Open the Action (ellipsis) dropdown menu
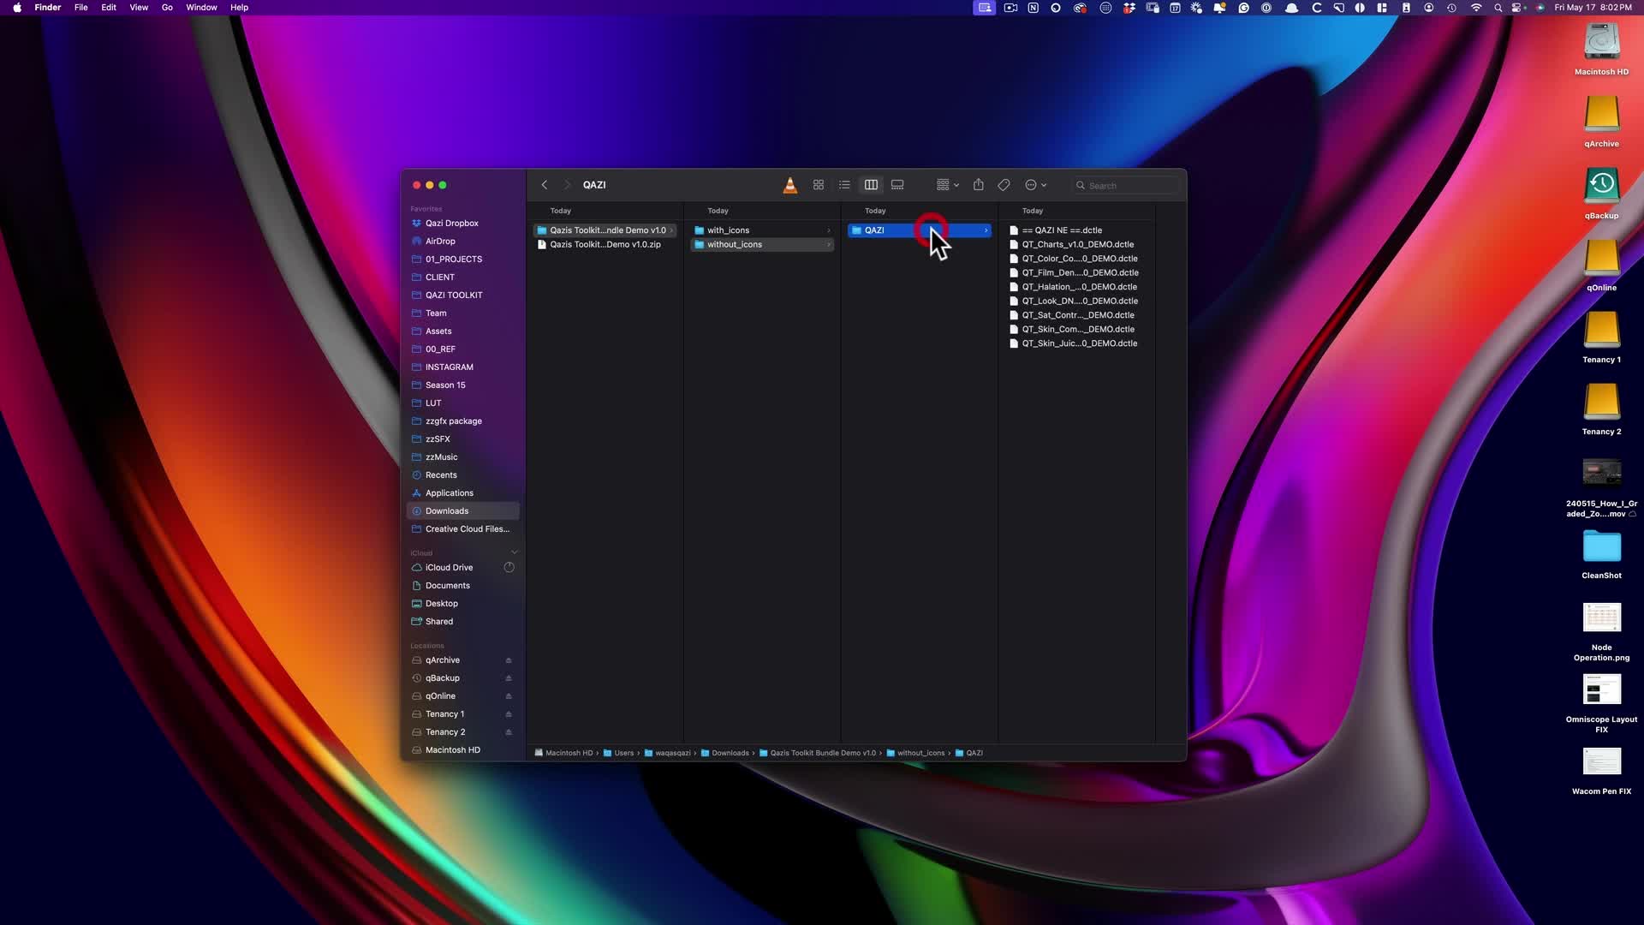This screenshot has height=925, width=1644. (x=1035, y=185)
